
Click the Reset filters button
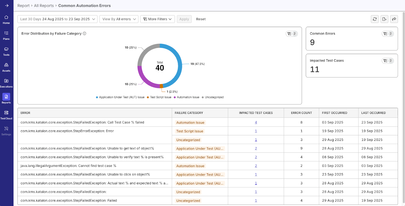pyautogui.click(x=201, y=19)
